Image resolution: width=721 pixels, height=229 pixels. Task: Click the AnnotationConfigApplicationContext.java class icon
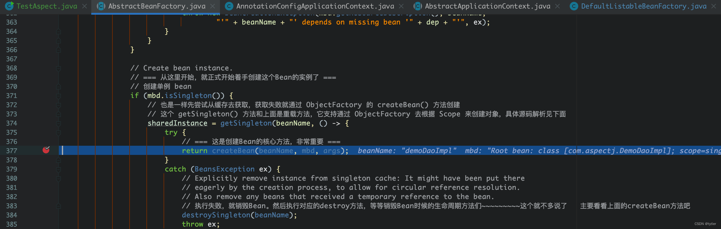pos(229,6)
